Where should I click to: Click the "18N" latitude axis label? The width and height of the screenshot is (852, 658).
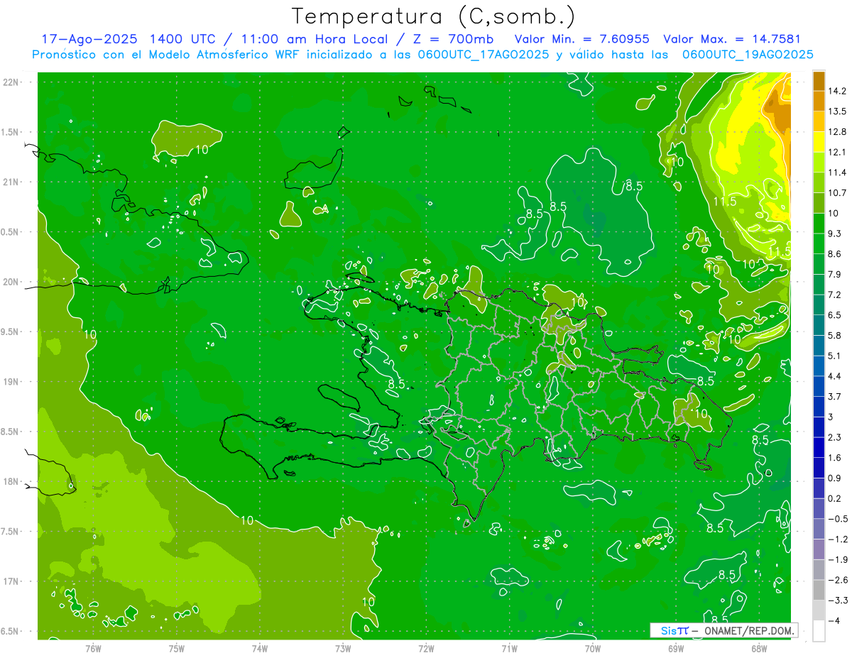coord(11,481)
